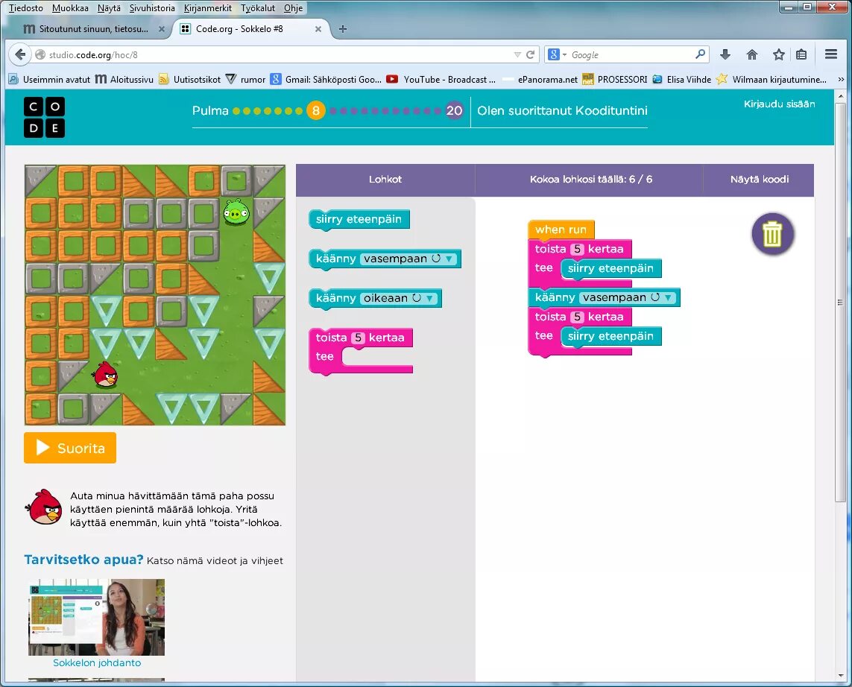
Task: Open PROSESSORI bookmark
Action: [614, 79]
